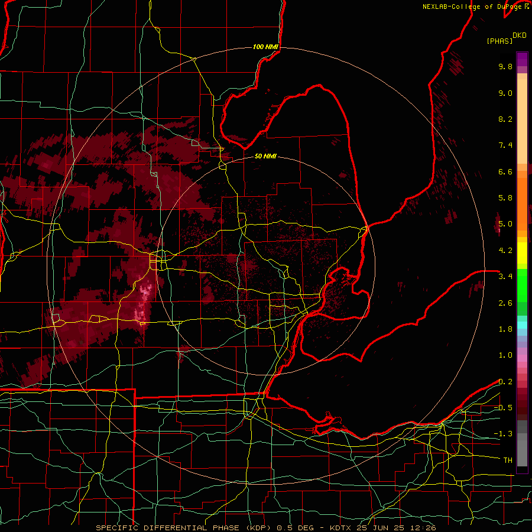Click the 7.4 value on the color scale
Image resolution: width=532 pixels, height=532 pixels.
[x=505, y=145]
